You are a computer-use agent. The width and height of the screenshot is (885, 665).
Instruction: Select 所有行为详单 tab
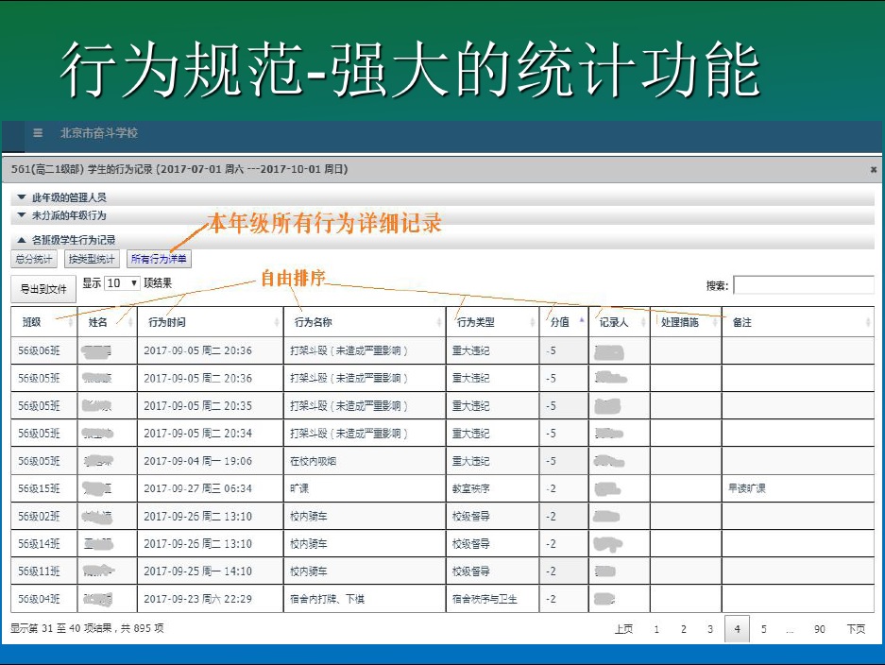coord(159,259)
